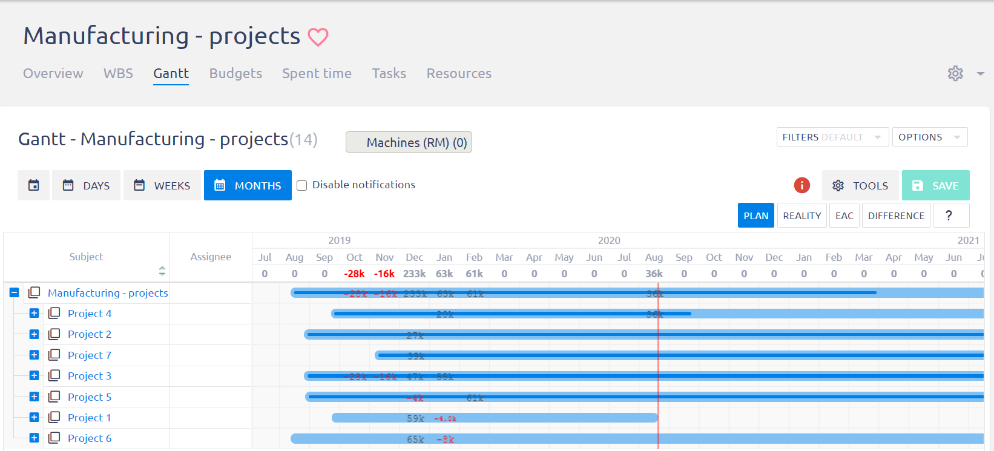Image resolution: width=994 pixels, height=451 pixels.
Task: Open the Project 7 link
Action: (90, 355)
